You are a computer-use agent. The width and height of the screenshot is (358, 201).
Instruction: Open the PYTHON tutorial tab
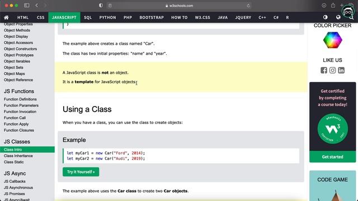point(107,17)
